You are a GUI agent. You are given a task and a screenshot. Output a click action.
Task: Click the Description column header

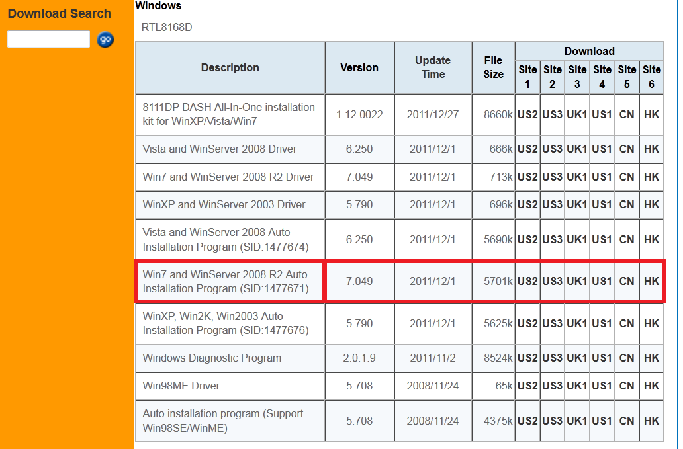coord(230,68)
